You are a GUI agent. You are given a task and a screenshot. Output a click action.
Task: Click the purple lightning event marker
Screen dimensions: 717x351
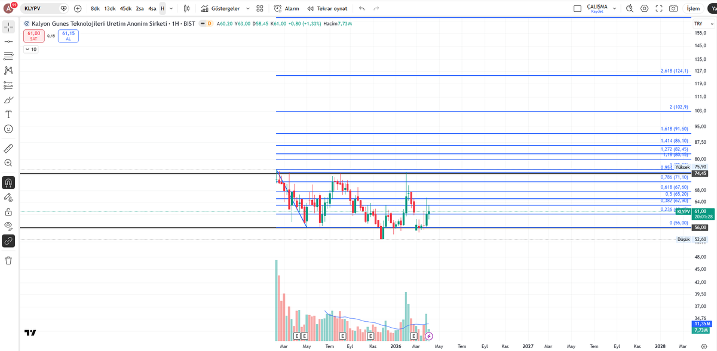coord(428,337)
